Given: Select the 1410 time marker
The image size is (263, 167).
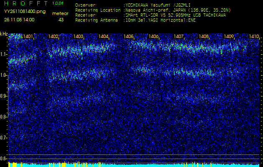Looking at the screenshot, I should (254, 37).
